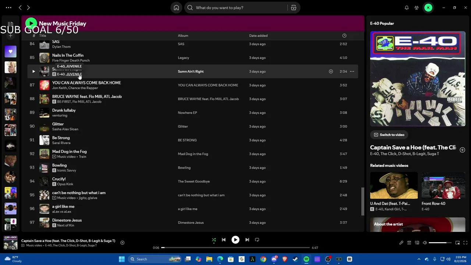This screenshot has height=265, width=471.
Task: Sort by the Album column header
Action: pyautogui.click(x=183, y=36)
